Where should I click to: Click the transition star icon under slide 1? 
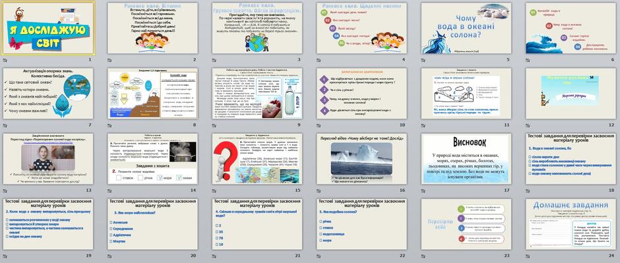(x=5, y=60)
